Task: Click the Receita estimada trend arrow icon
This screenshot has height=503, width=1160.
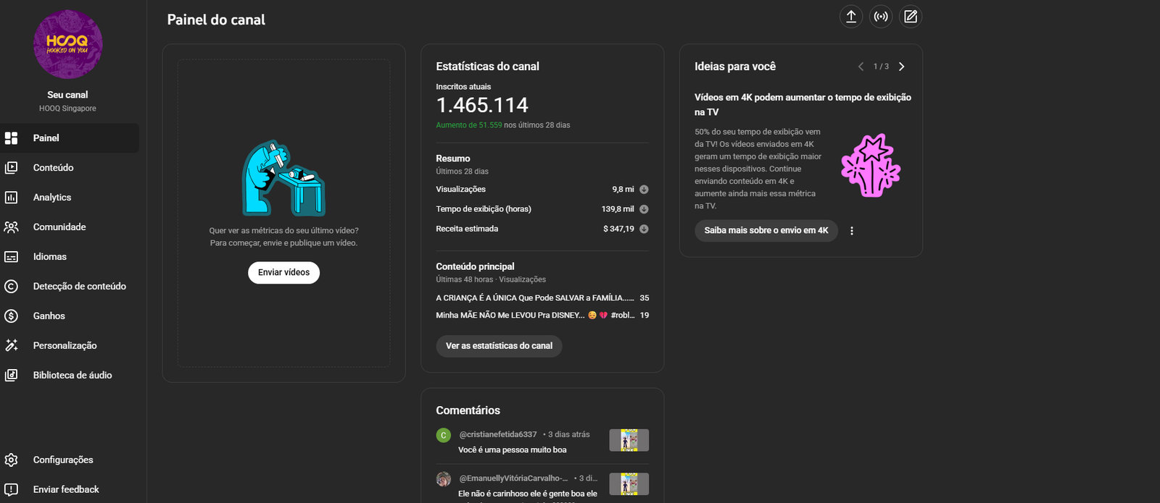Action: (644, 229)
